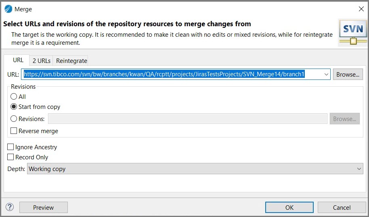The image size is (369, 217).
Task: Select Start from copy option
Action: (14, 107)
